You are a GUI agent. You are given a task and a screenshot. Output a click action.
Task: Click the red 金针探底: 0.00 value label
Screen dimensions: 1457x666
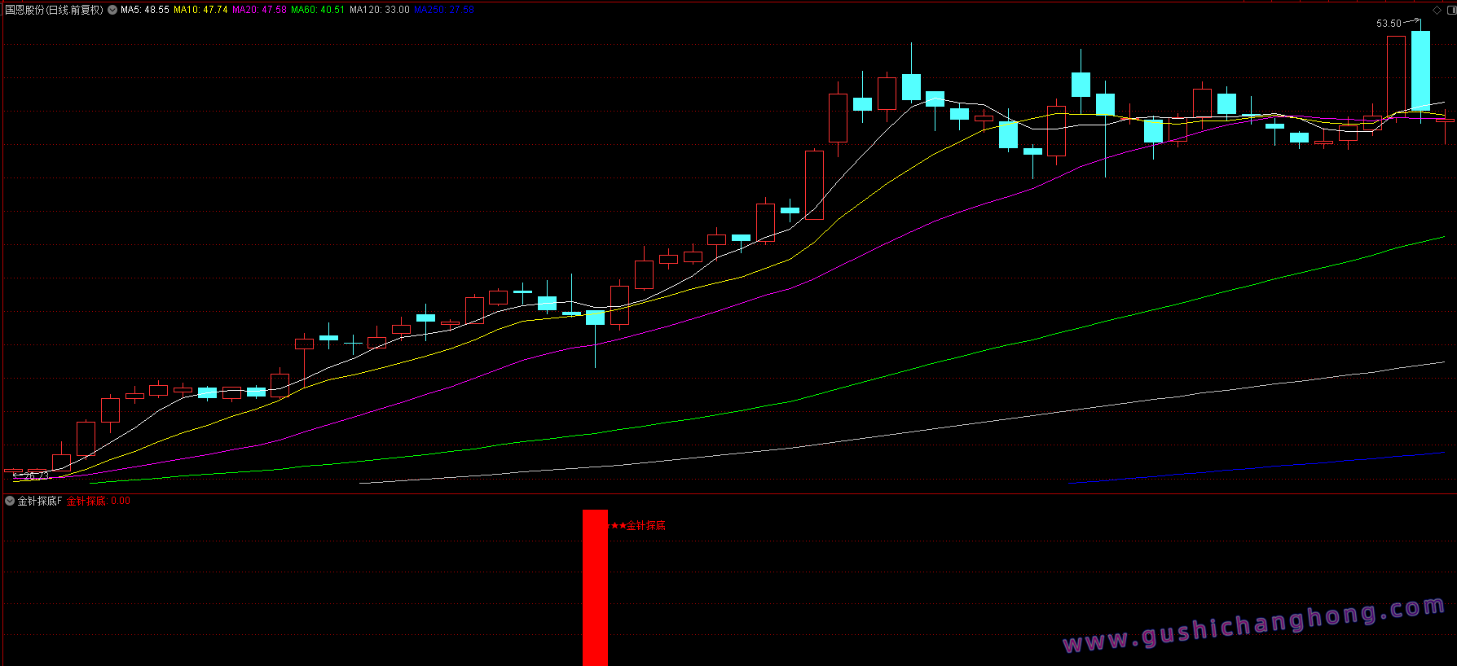click(99, 501)
